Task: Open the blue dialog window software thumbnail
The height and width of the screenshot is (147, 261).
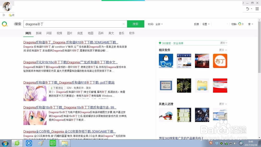Action: pos(166,86)
